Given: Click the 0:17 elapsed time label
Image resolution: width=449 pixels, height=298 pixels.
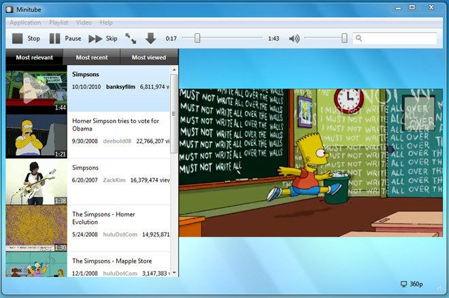Looking at the screenshot, I should coord(171,38).
